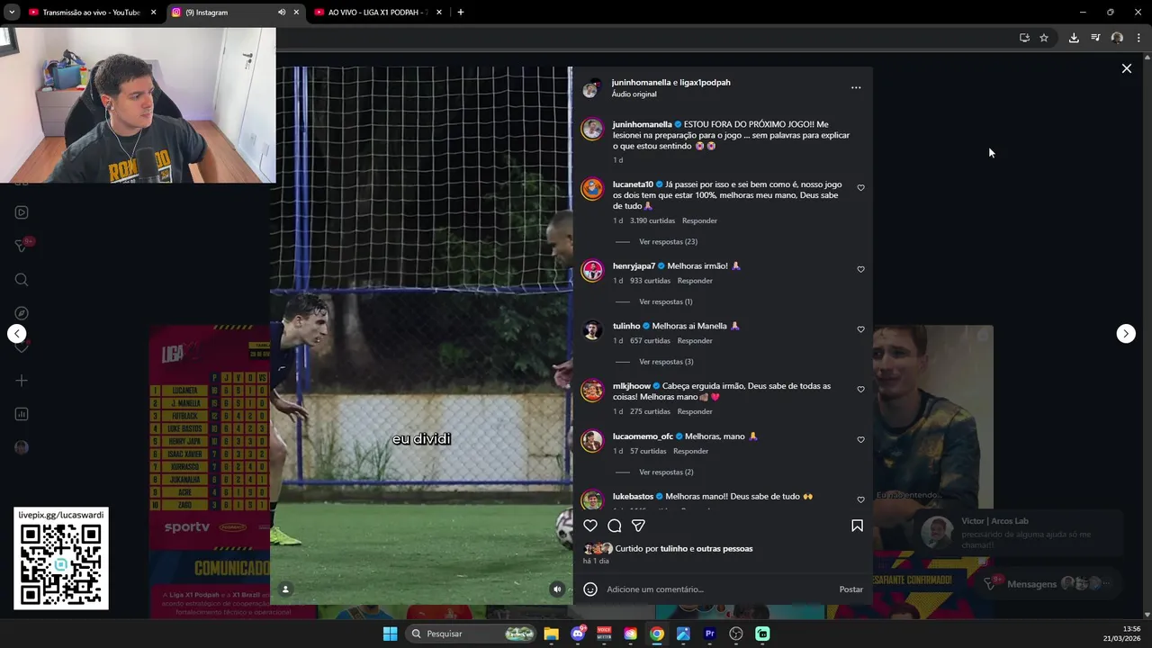Screen dimensions: 1152x648
Task: Like lucaneta10's comment
Action: (x=860, y=188)
